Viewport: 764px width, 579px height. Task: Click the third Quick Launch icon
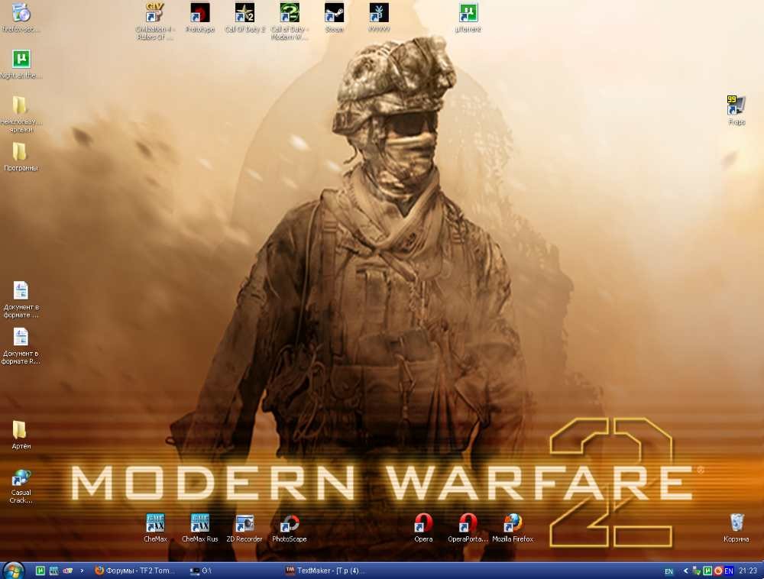pyautogui.click(x=68, y=571)
